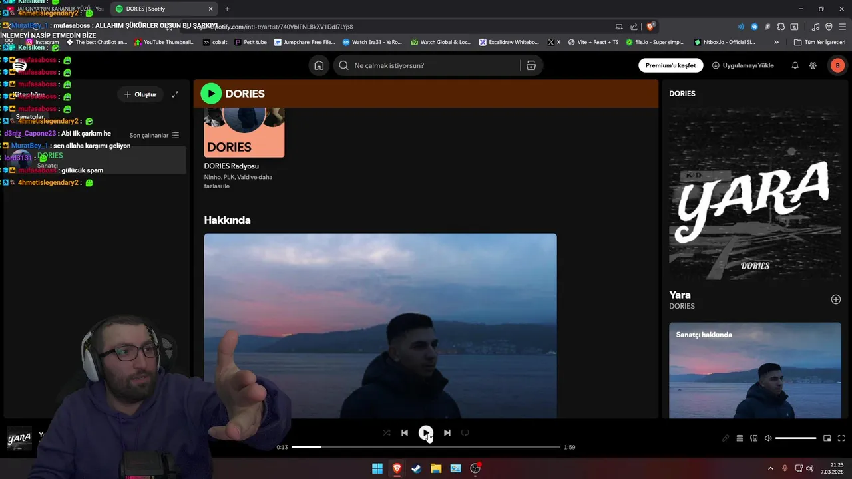Open connect to a device
The image size is (852, 479).
coord(754,438)
